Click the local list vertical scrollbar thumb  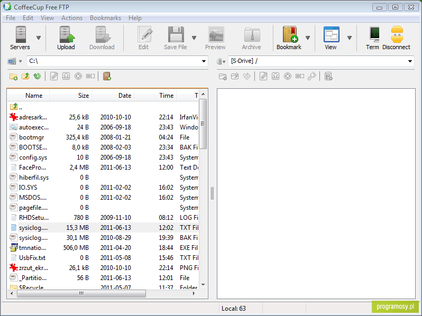coord(203,124)
